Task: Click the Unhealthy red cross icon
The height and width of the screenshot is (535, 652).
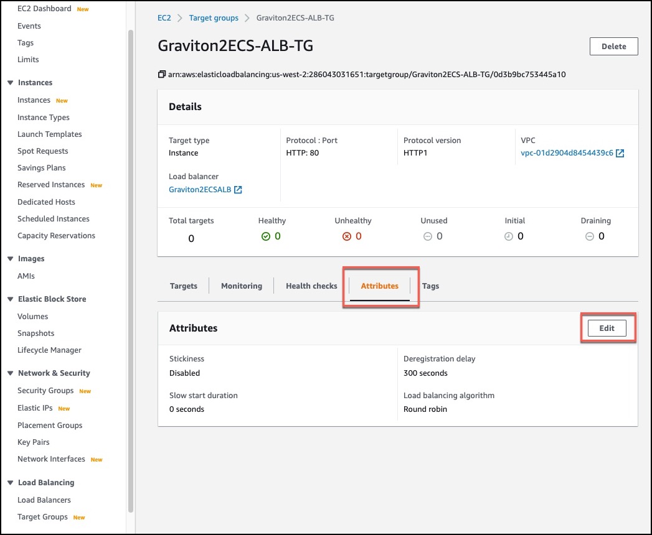Action: tap(346, 236)
